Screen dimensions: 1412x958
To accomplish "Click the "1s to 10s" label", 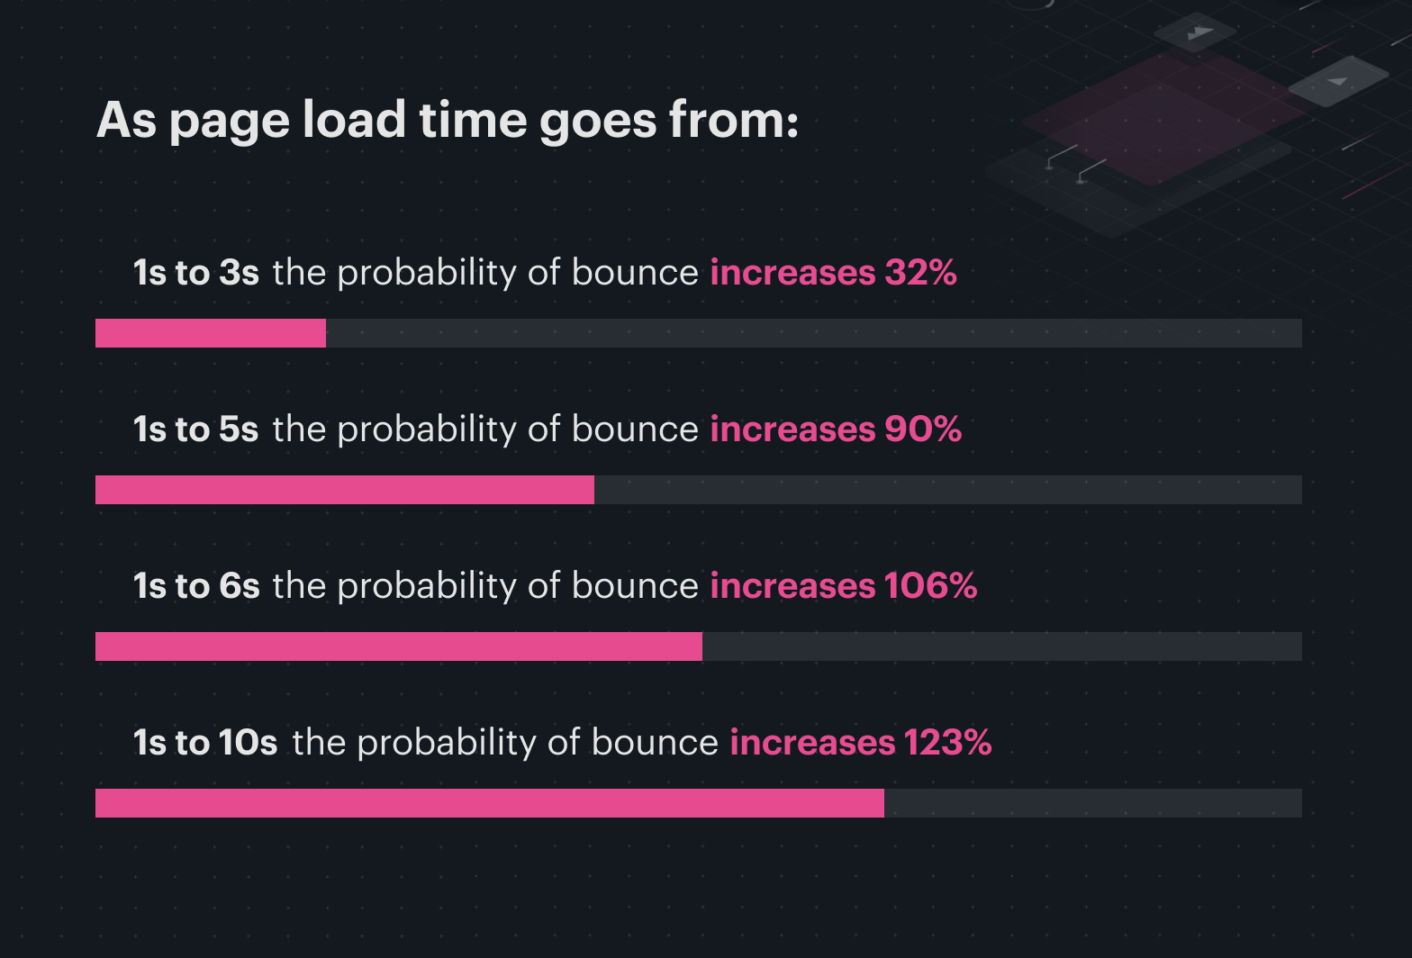I will click(205, 743).
